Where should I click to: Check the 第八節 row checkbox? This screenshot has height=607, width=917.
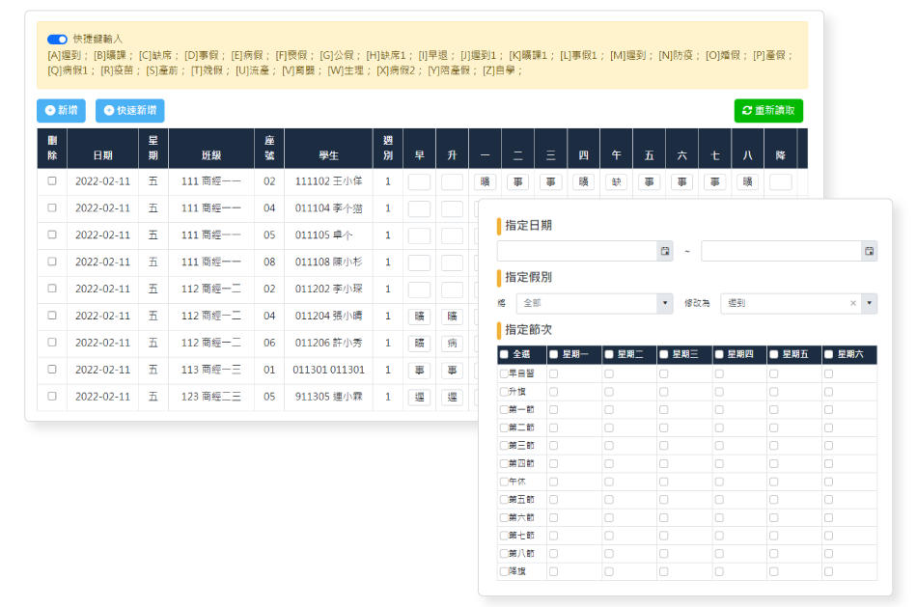tap(504, 553)
